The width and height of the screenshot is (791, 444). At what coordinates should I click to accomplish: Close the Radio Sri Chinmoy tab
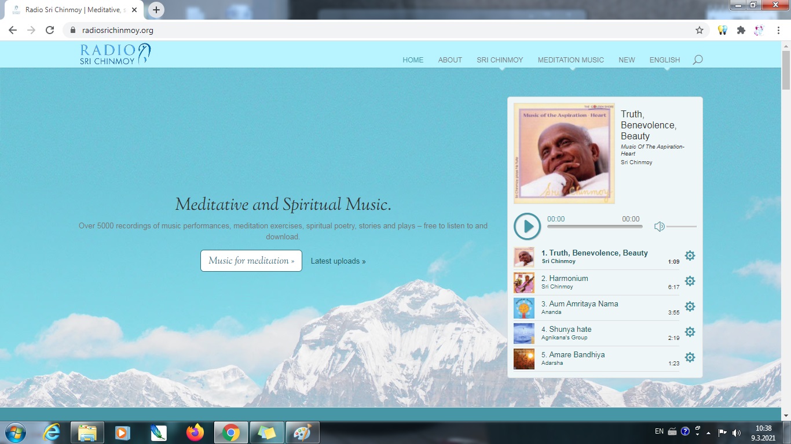134,10
